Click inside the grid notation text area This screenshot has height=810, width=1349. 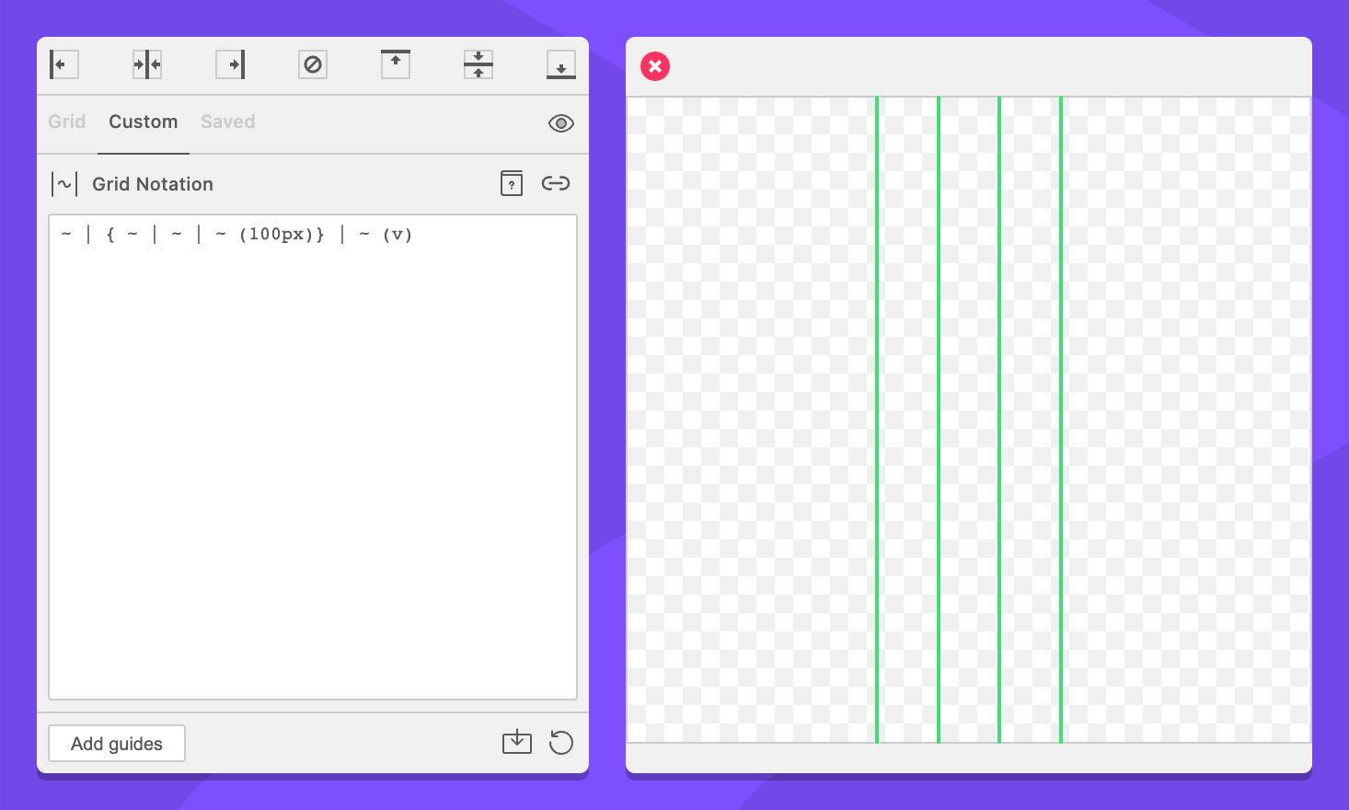[313, 460]
